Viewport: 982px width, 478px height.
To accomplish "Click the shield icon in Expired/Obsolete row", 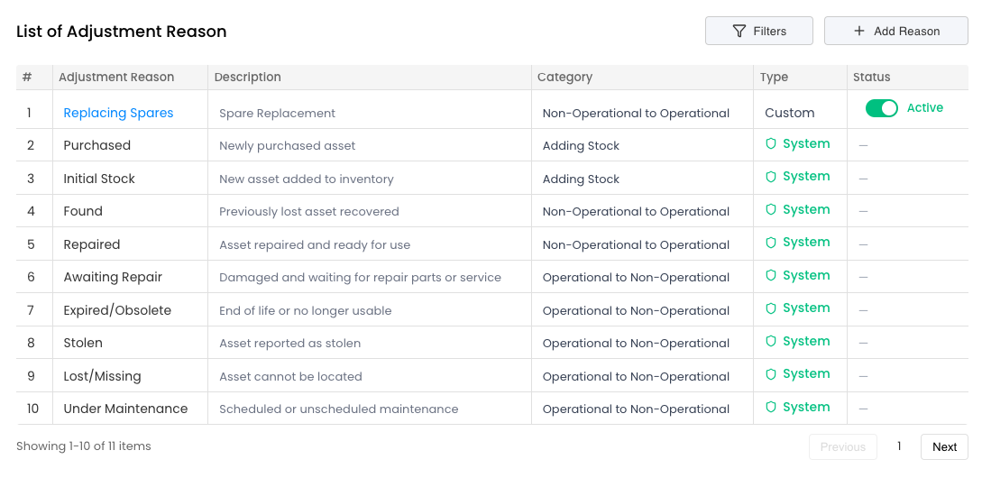I will (x=771, y=308).
